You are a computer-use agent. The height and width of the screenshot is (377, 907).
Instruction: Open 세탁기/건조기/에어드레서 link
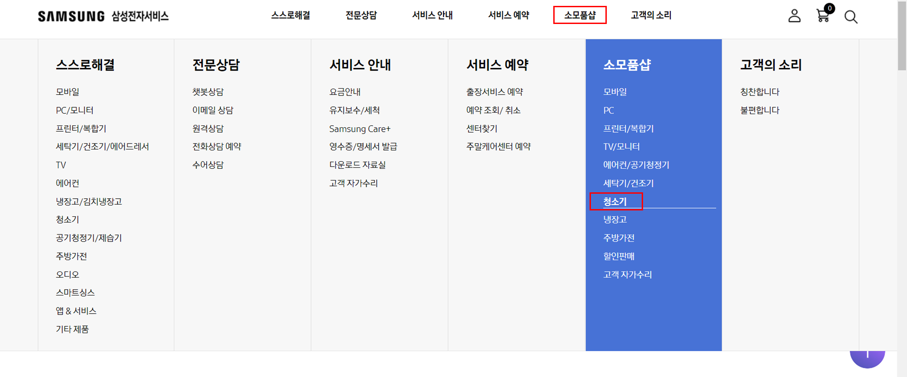point(102,147)
